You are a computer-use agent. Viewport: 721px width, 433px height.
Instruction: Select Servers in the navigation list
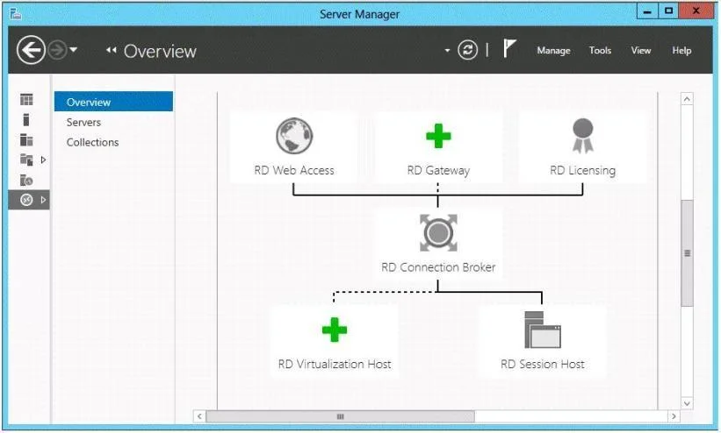pos(83,122)
